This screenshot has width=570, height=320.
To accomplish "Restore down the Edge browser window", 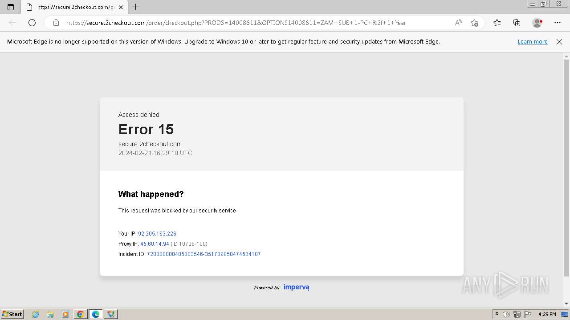I will pyautogui.click(x=544, y=4).
